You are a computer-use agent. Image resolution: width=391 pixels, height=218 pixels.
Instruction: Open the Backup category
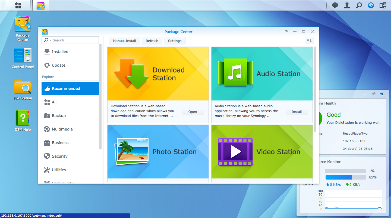click(x=70, y=116)
